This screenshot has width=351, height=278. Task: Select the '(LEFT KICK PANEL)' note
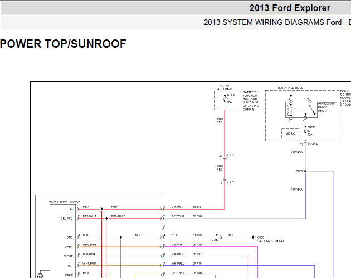coord(270,241)
